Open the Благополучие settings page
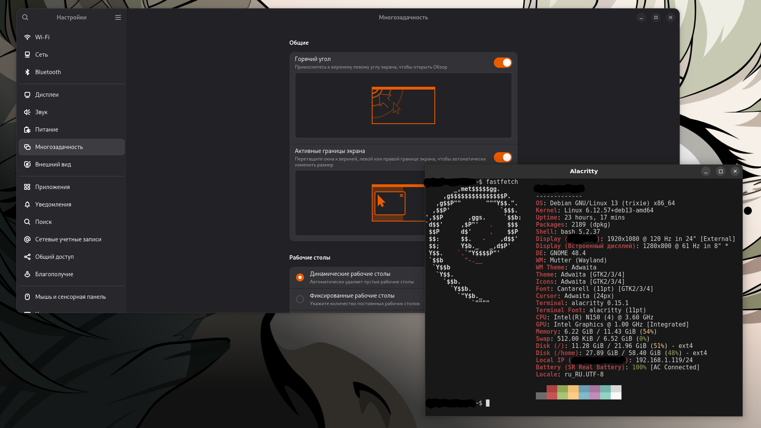Viewport: 761px width, 428px height. [54, 274]
